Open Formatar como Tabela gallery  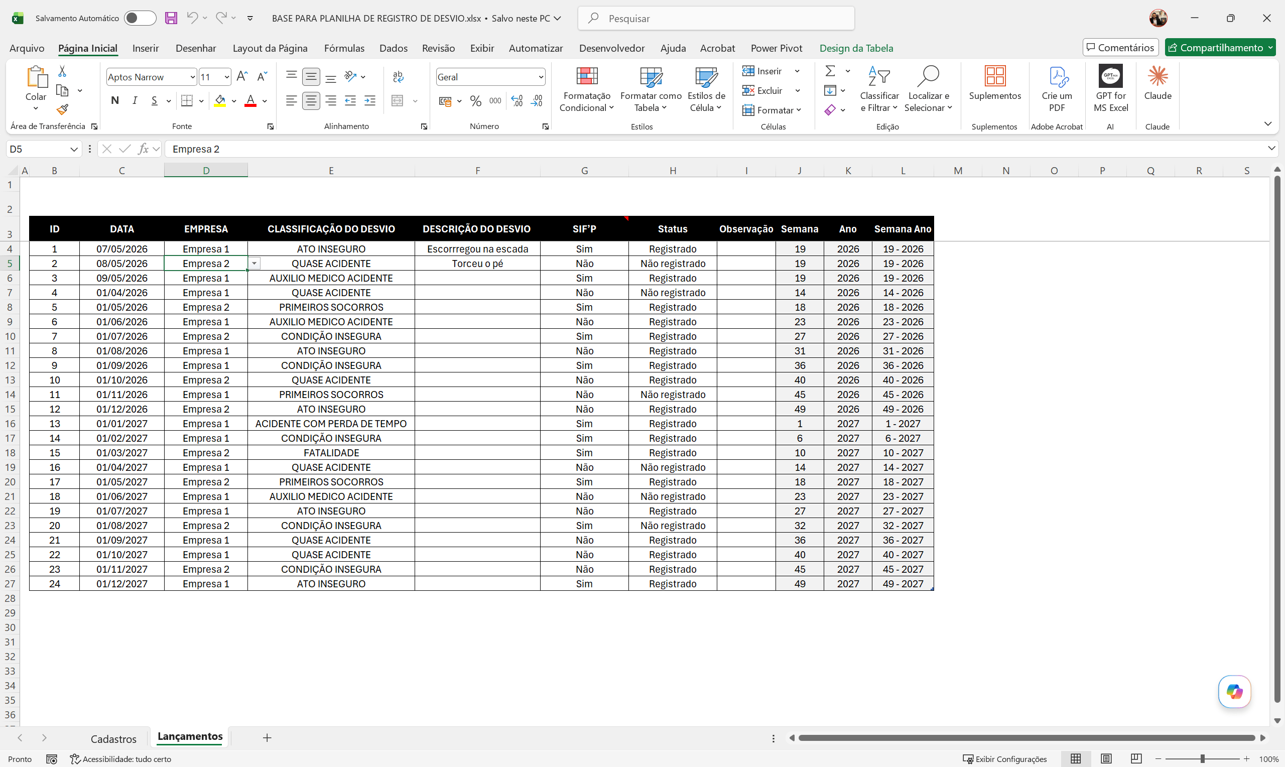point(651,89)
